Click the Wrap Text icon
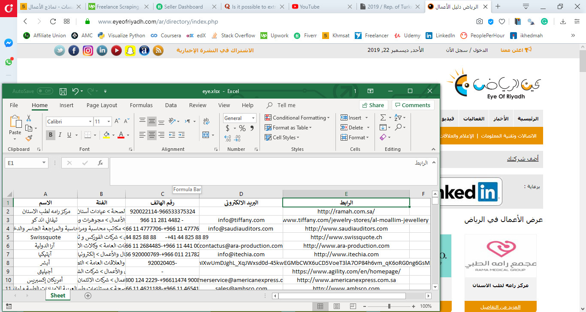This screenshot has width=586, height=312. click(206, 121)
